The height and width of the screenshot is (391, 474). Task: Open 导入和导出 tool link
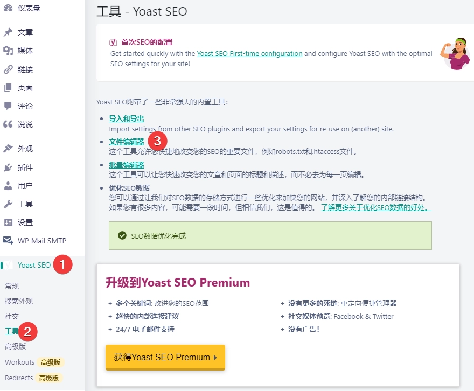coord(127,118)
